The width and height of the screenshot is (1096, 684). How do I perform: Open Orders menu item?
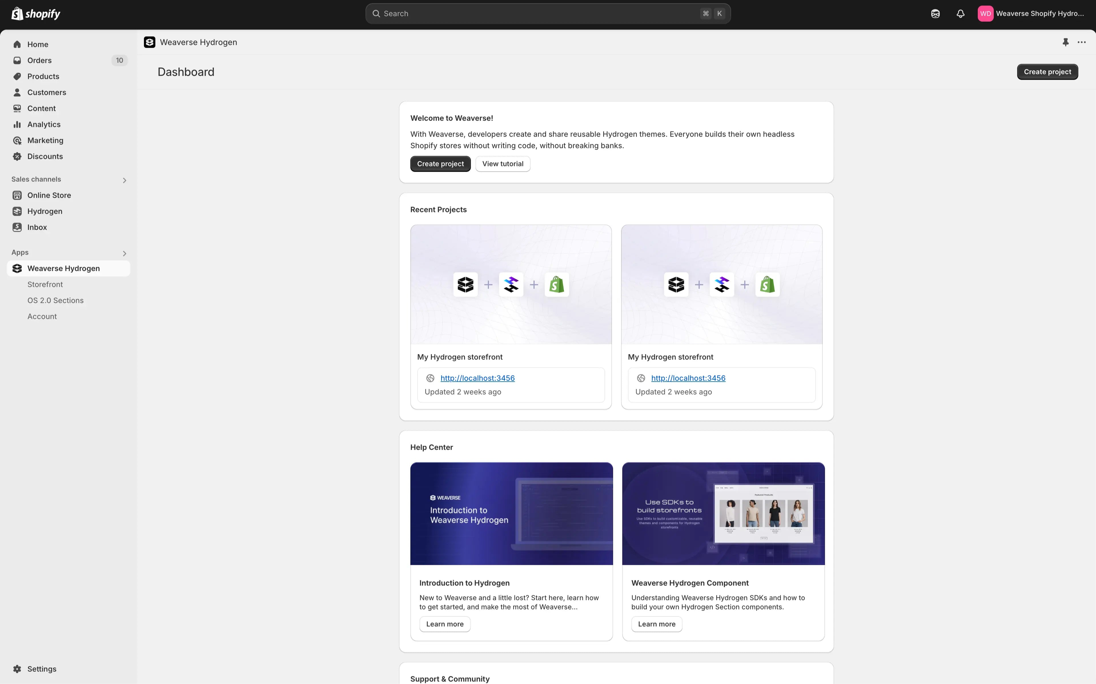point(69,60)
